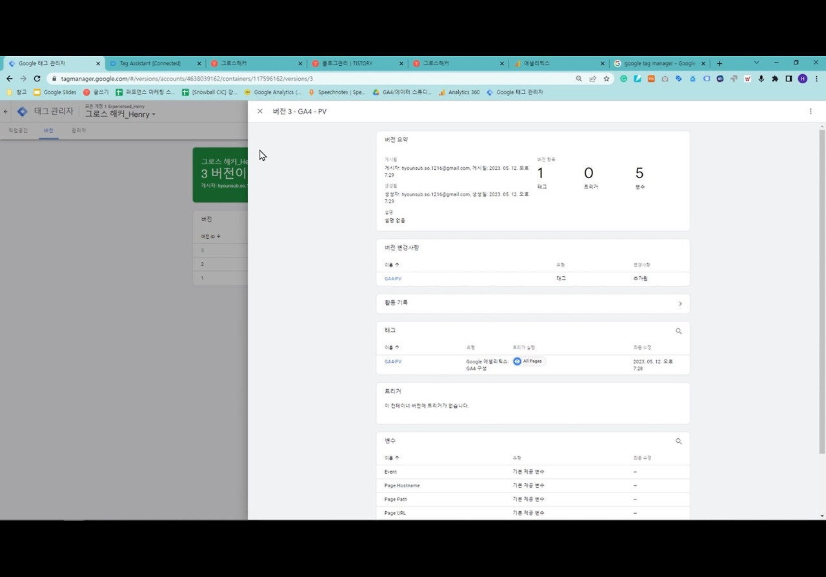Switch to the 버전 tab
826x577 pixels.
coord(48,130)
